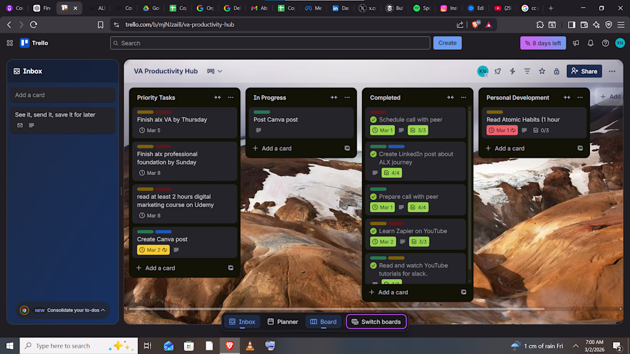Image resolution: width=630 pixels, height=354 pixels.
Task: Click the KN board member avatar
Action: tap(483, 71)
